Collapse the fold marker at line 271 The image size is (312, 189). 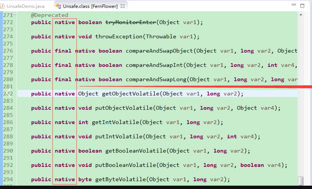[x=15, y=15]
